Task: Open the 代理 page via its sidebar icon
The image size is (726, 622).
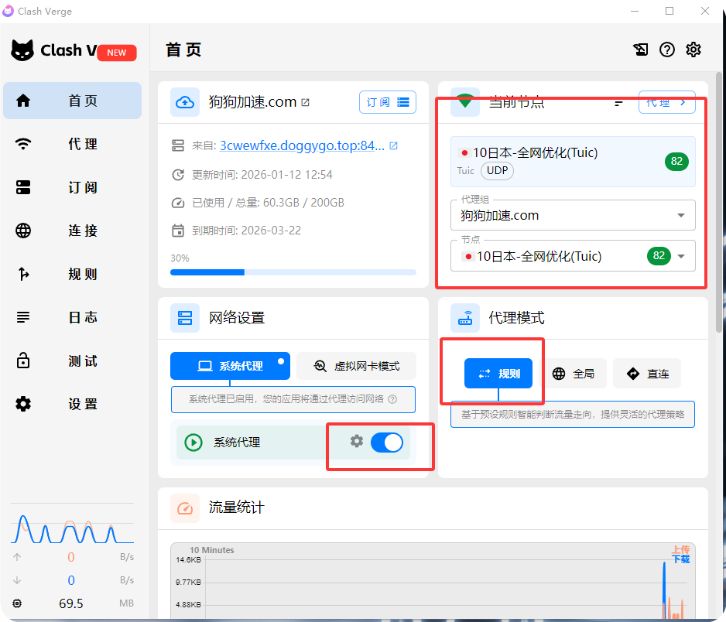Action: click(x=23, y=144)
